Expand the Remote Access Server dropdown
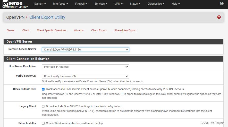228x127 pixels. (86, 50)
